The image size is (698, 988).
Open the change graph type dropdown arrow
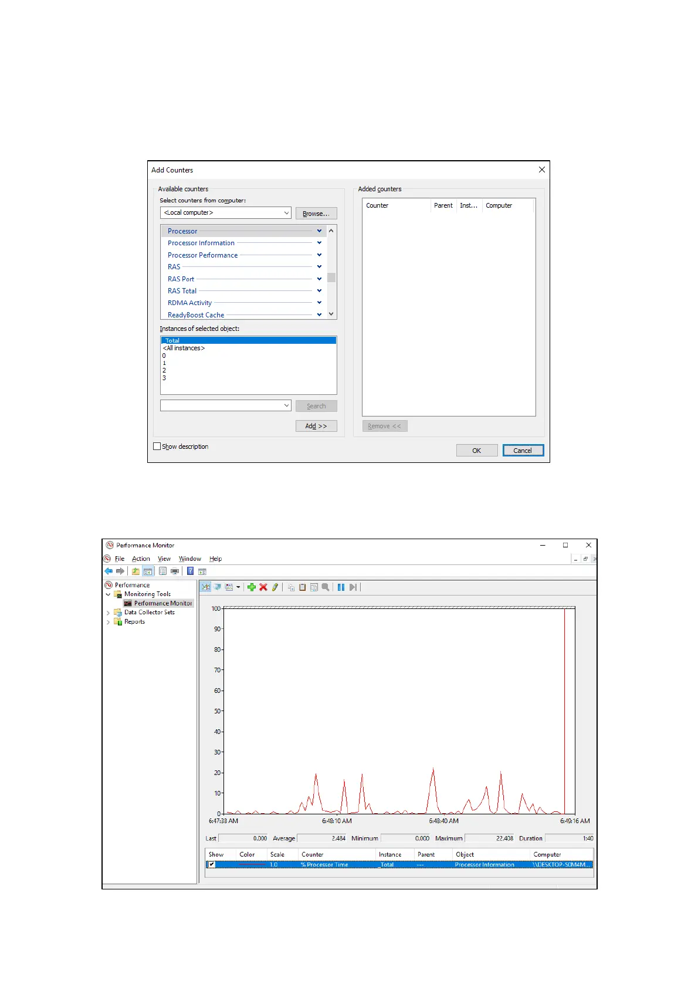(x=238, y=587)
